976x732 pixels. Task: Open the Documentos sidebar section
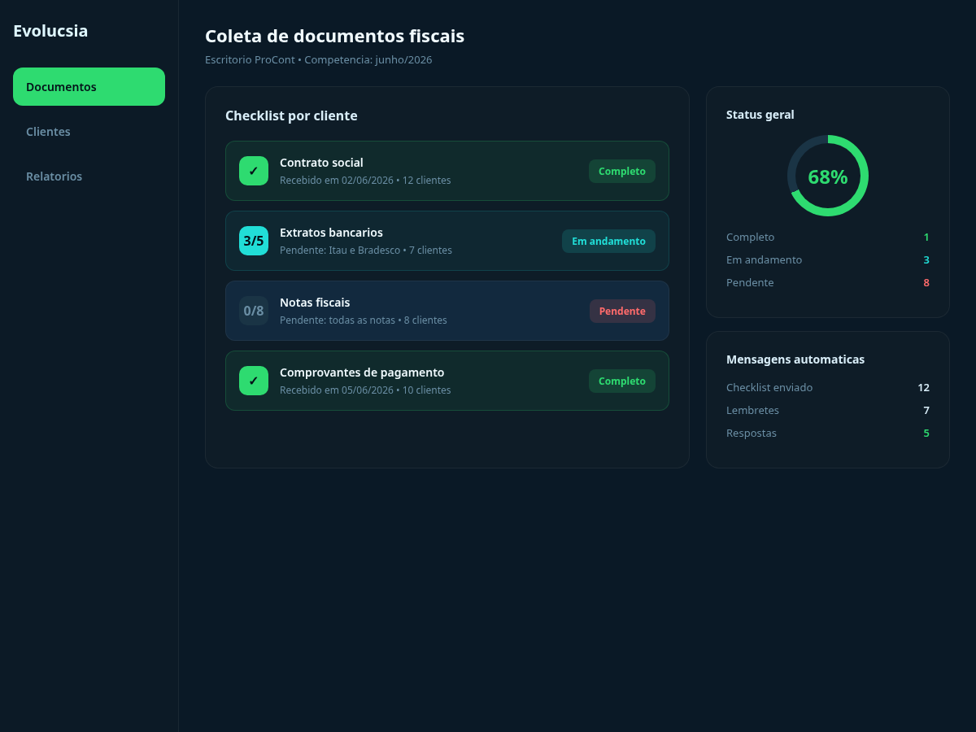coord(89,86)
